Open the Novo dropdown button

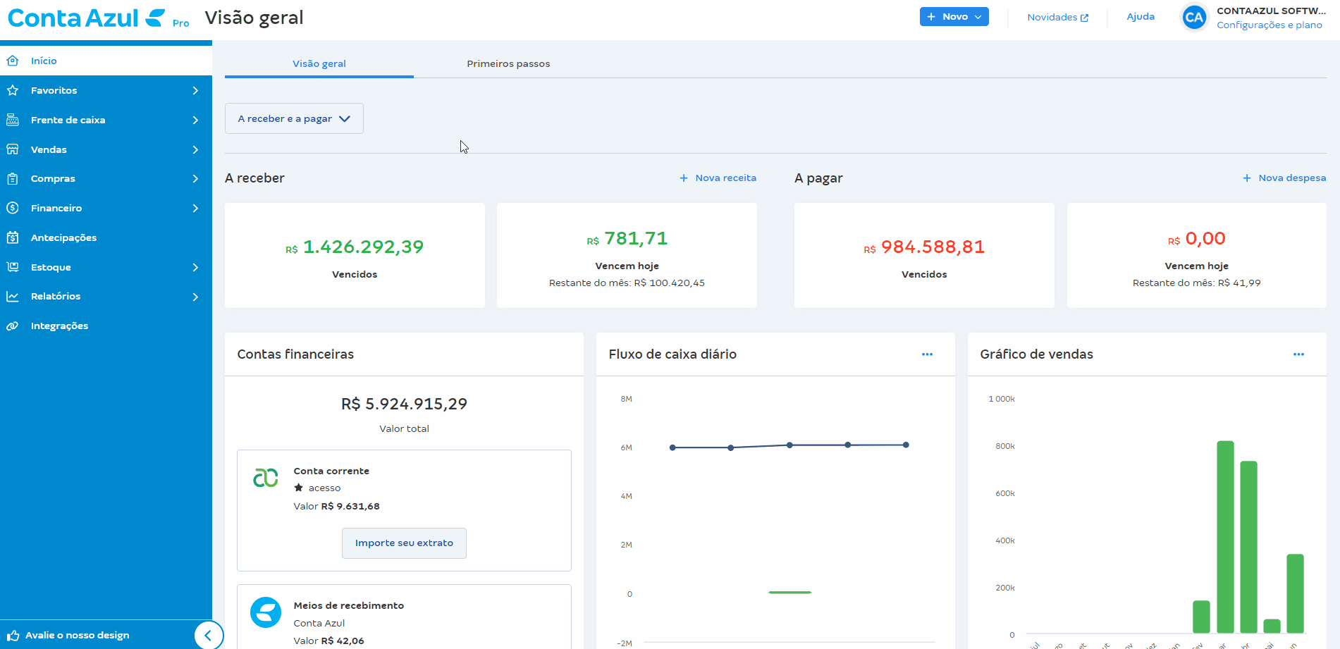(x=954, y=17)
